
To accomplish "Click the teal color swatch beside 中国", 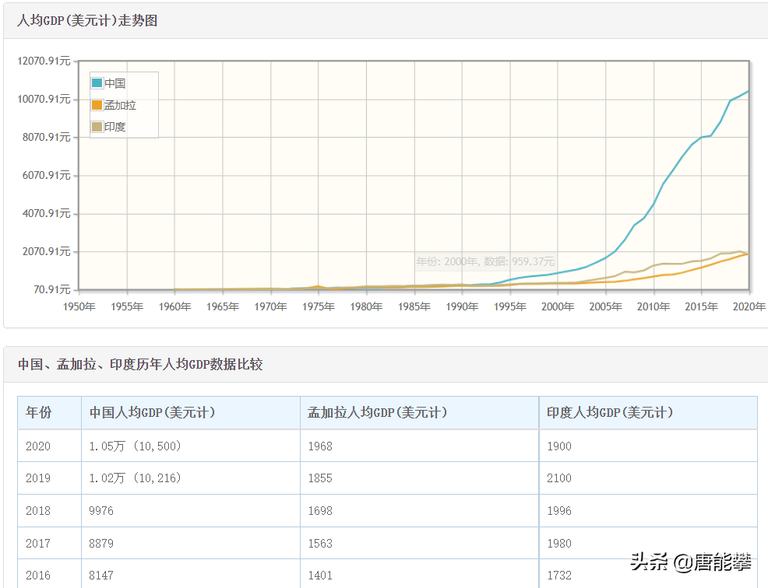I will tap(99, 82).
